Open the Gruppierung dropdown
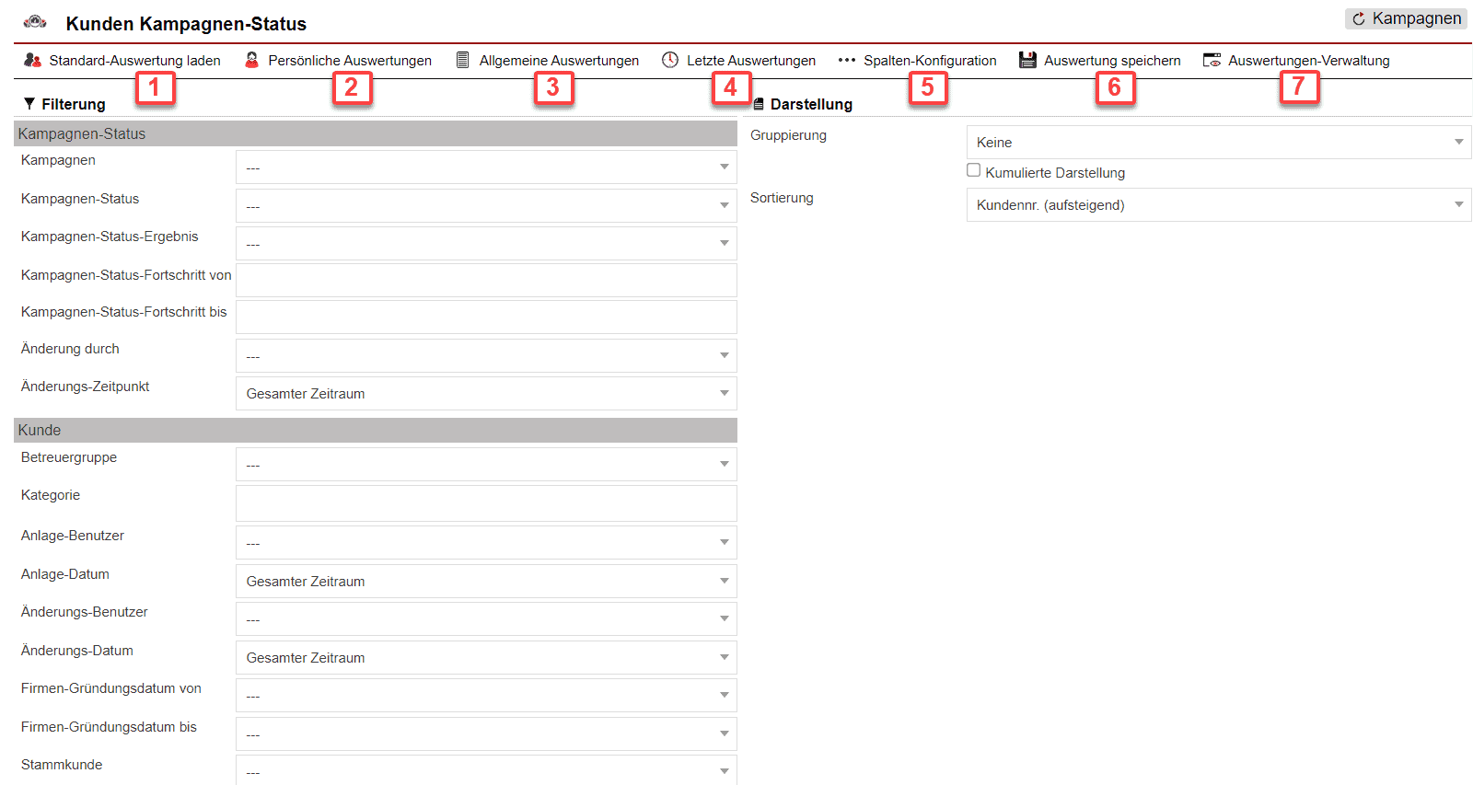Screen dimensions: 1473x785 (1218, 143)
